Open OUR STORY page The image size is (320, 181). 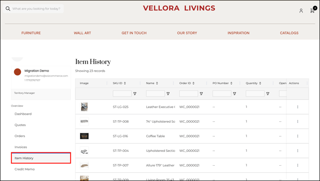[x=187, y=33]
